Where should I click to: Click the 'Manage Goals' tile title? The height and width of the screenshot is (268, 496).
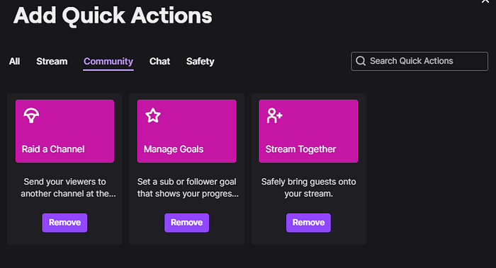tap(174, 149)
